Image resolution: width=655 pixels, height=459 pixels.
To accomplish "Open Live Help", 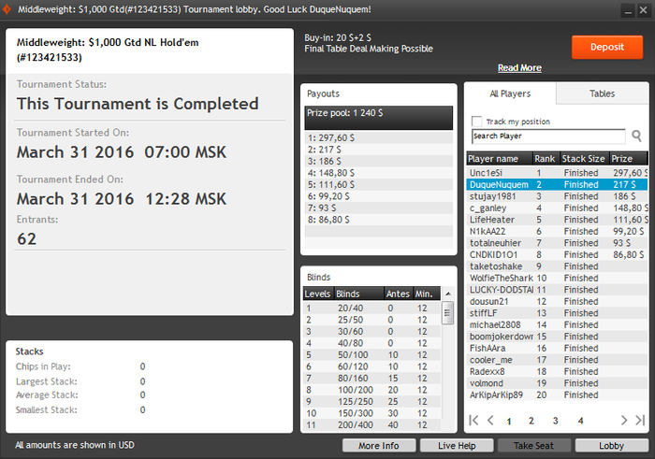I will (457, 446).
